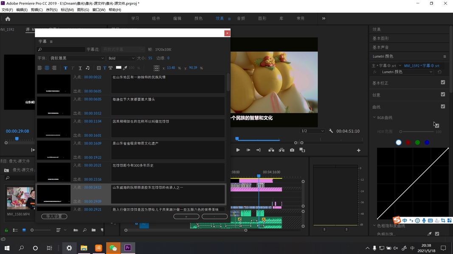Toggle the hue saturation curve checkbox
Viewport: 453px width, 254px height.
click(437, 234)
